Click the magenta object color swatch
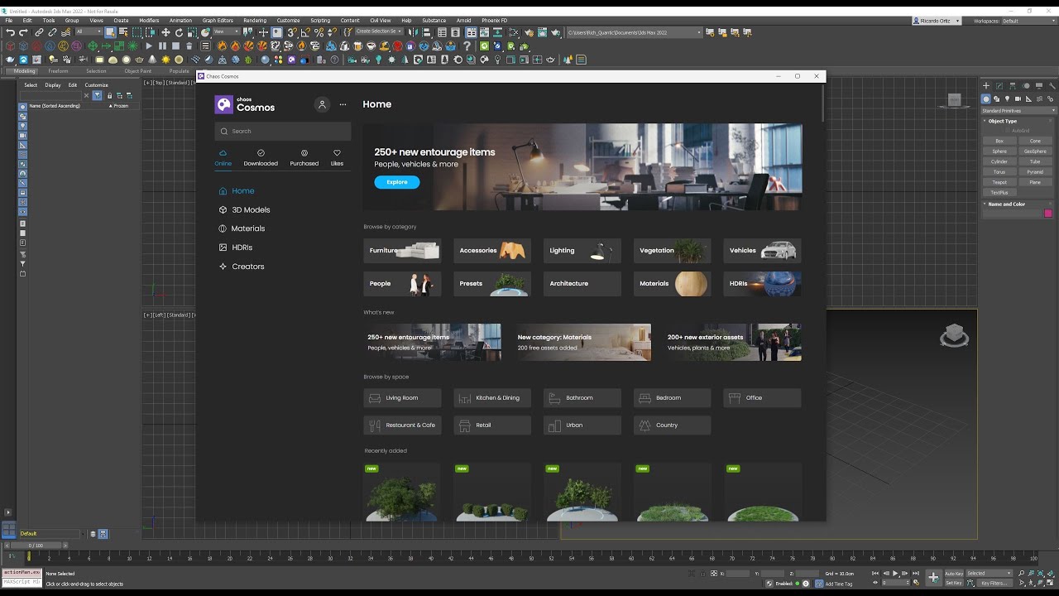Screen dimensions: 1059x596 click(1048, 214)
